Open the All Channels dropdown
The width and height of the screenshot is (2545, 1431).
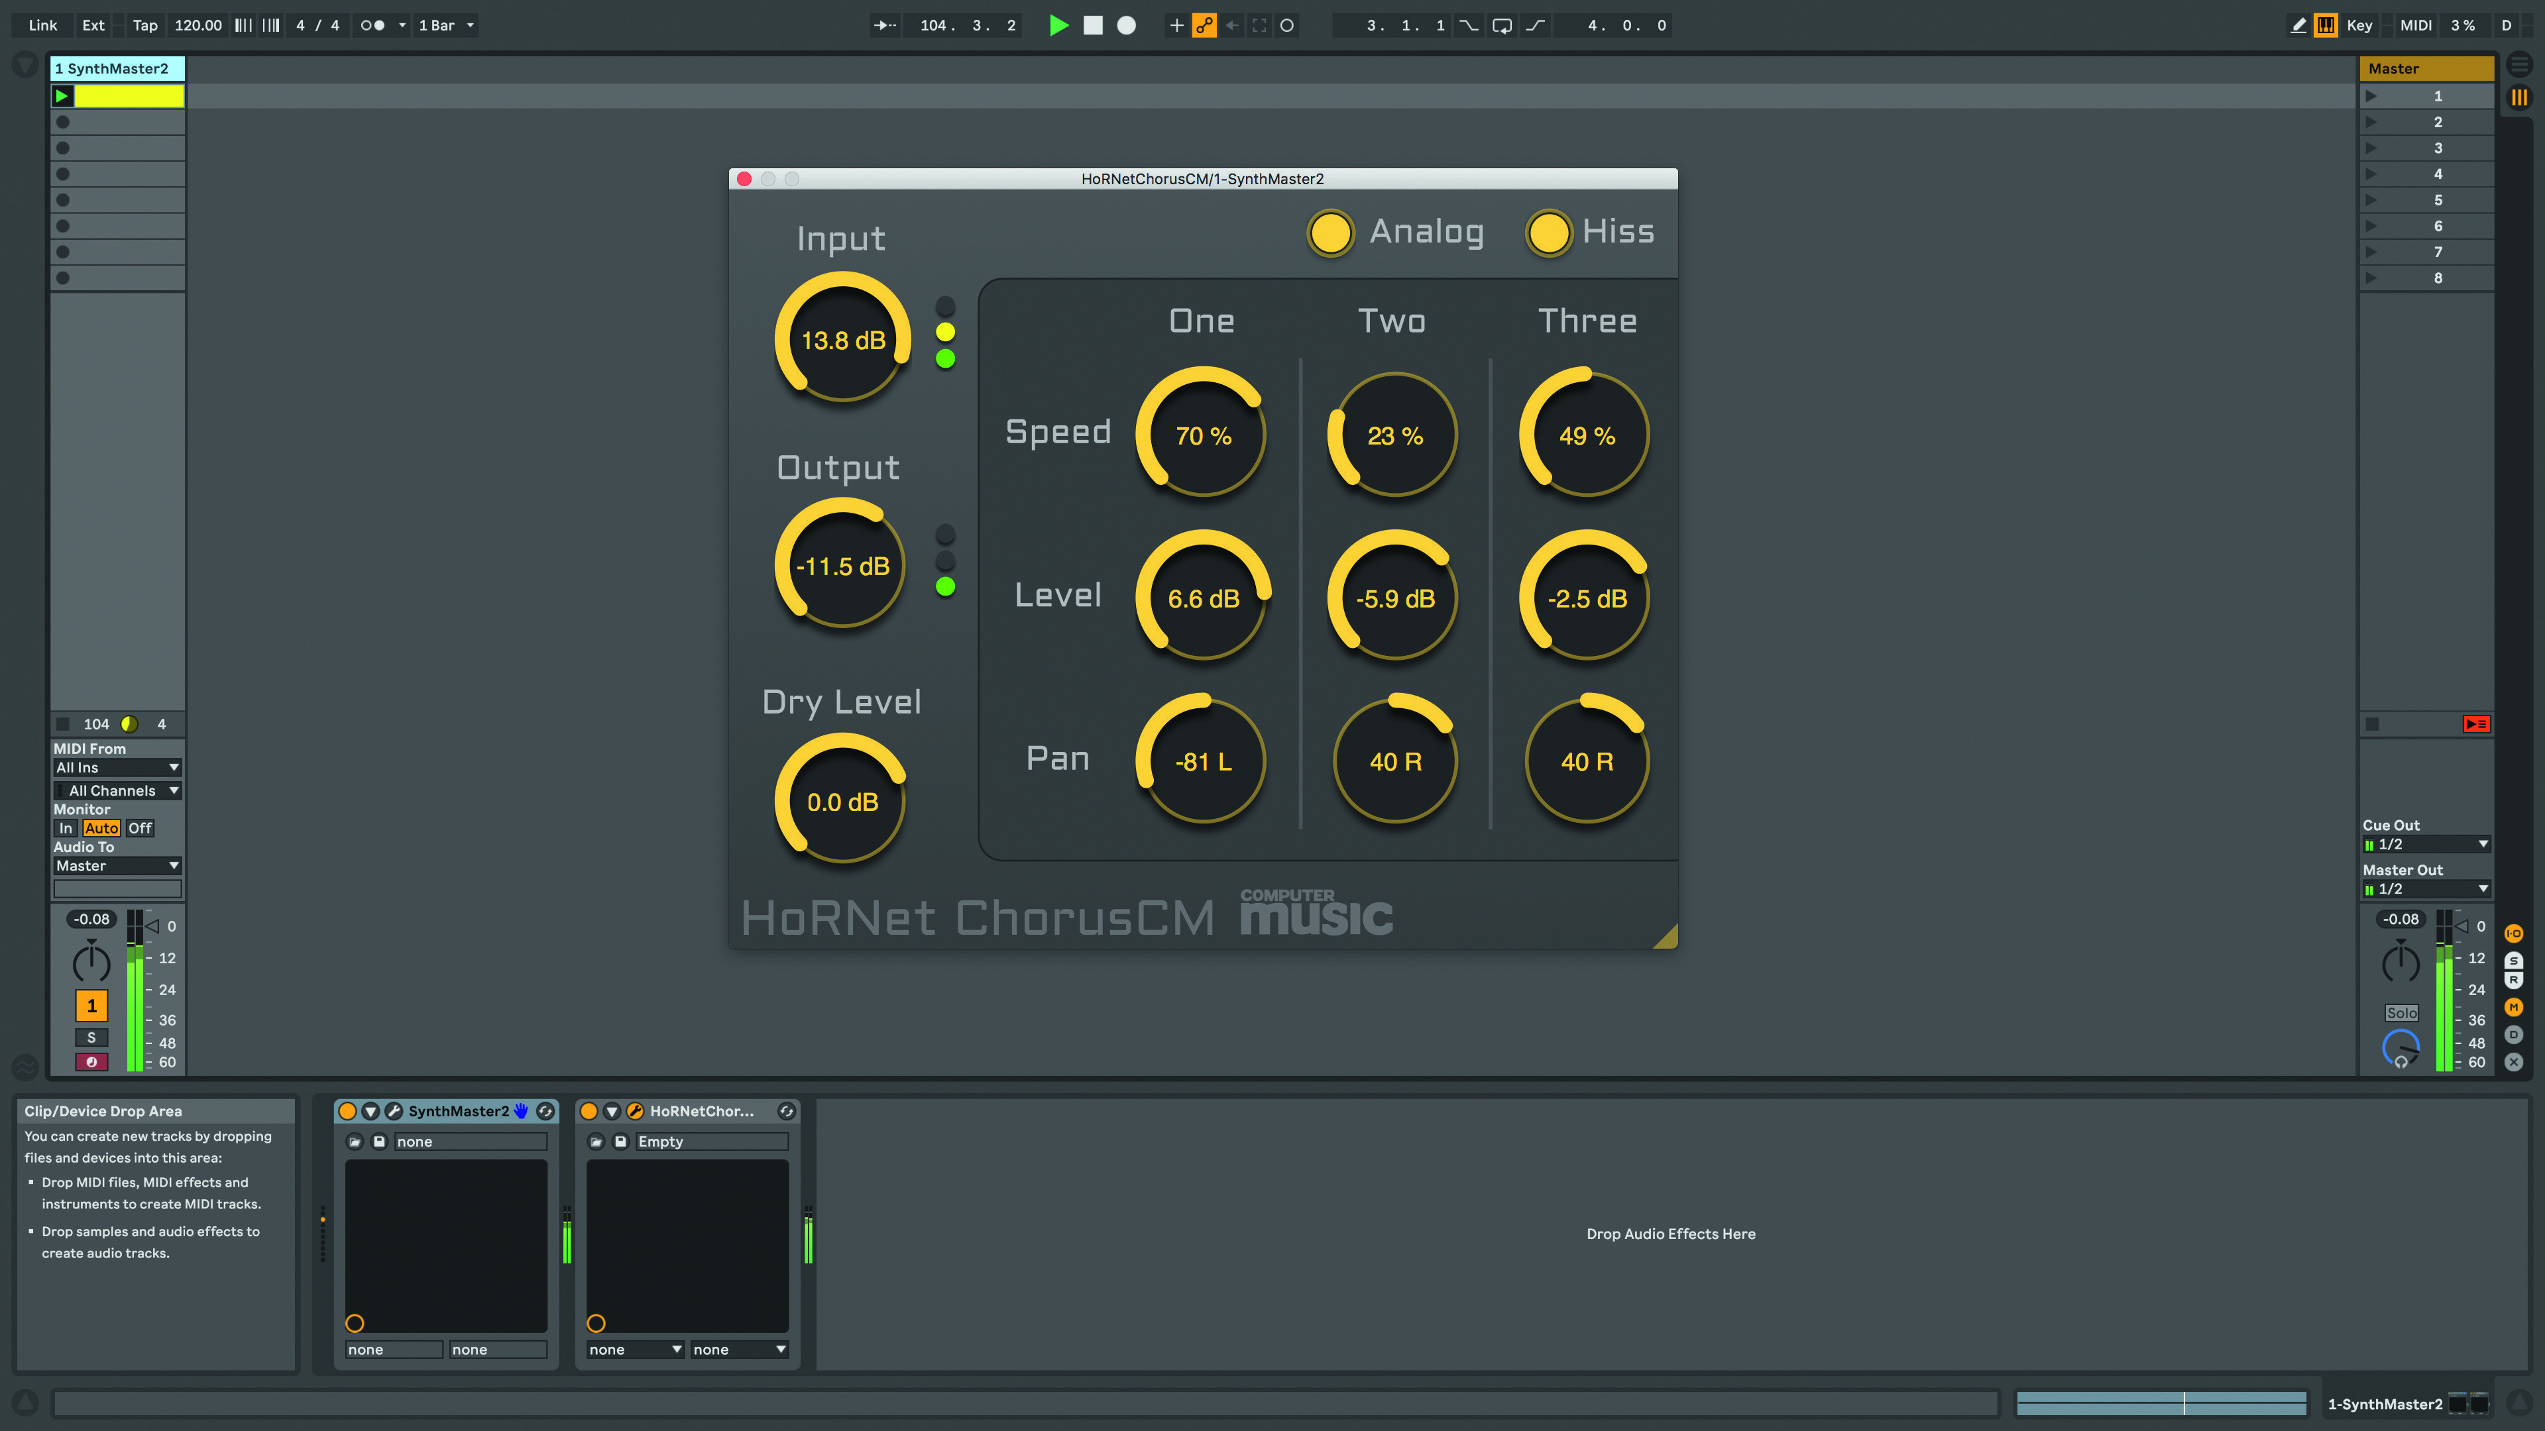pos(117,790)
